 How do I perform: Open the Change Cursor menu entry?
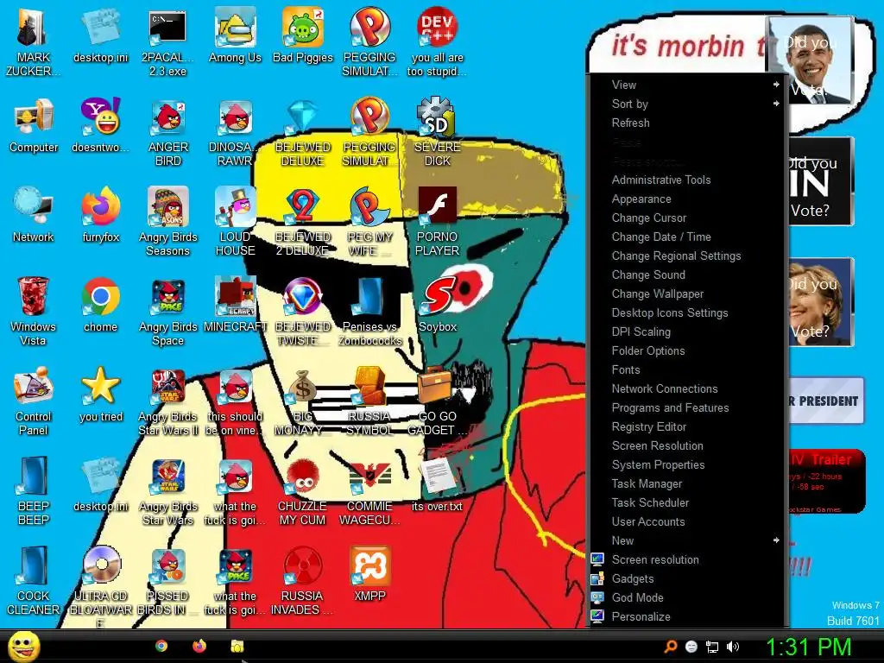(x=687, y=218)
